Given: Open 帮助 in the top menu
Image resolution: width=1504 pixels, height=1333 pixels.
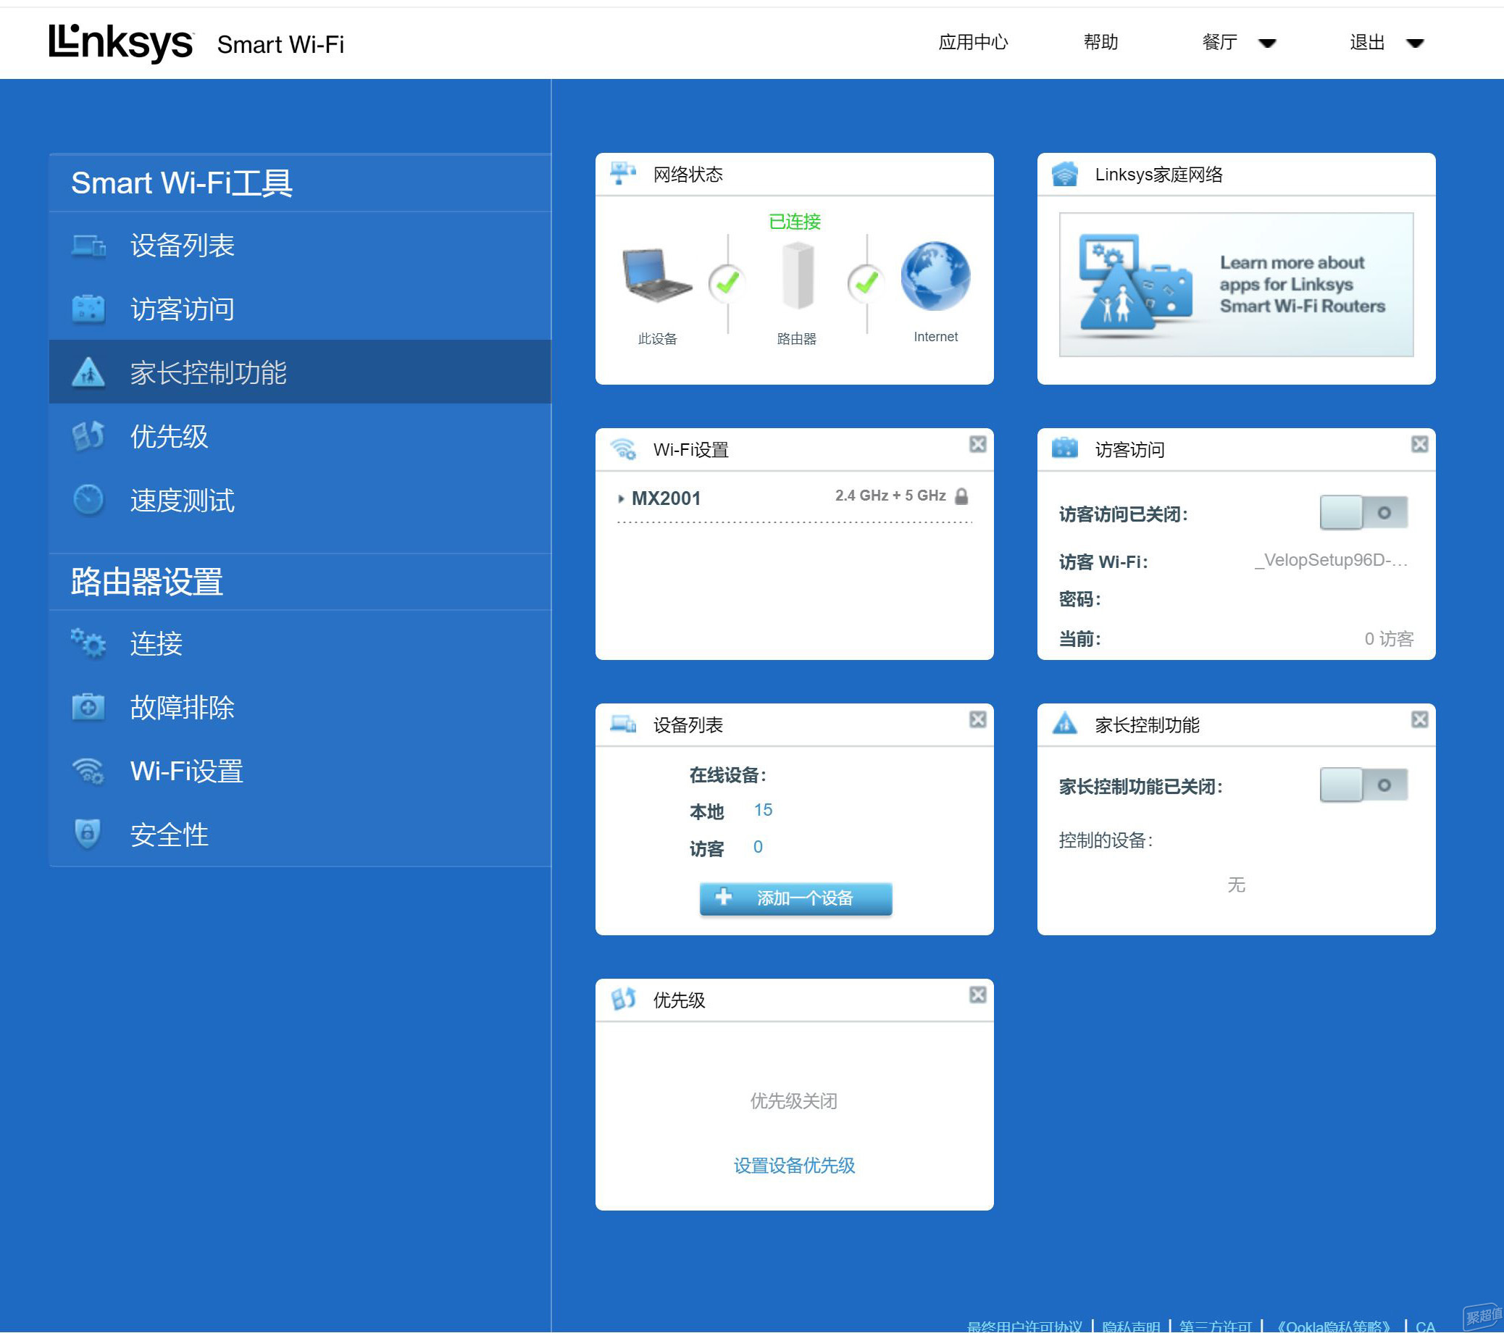Looking at the screenshot, I should (1100, 42).
